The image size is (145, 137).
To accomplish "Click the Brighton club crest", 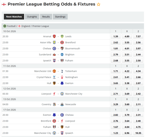I will pos(62,54).
